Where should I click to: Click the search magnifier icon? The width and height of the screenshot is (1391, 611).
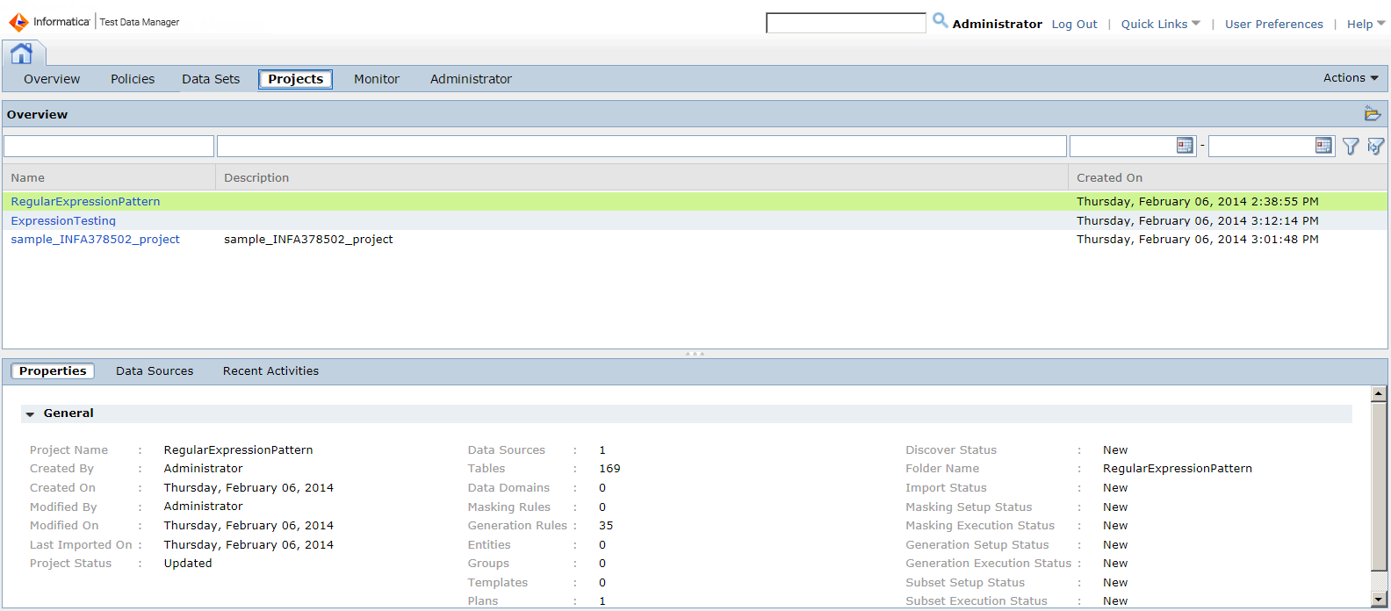pos(940,20)
